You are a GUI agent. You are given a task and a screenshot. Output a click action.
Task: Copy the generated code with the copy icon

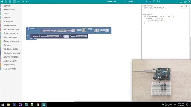point(186,7)
